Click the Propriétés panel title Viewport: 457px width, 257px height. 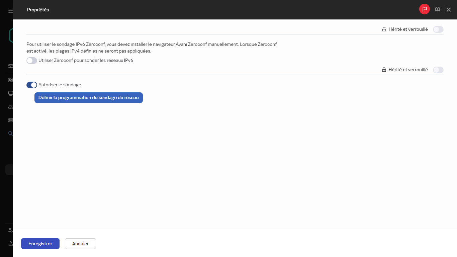click(x=38, y=10)
